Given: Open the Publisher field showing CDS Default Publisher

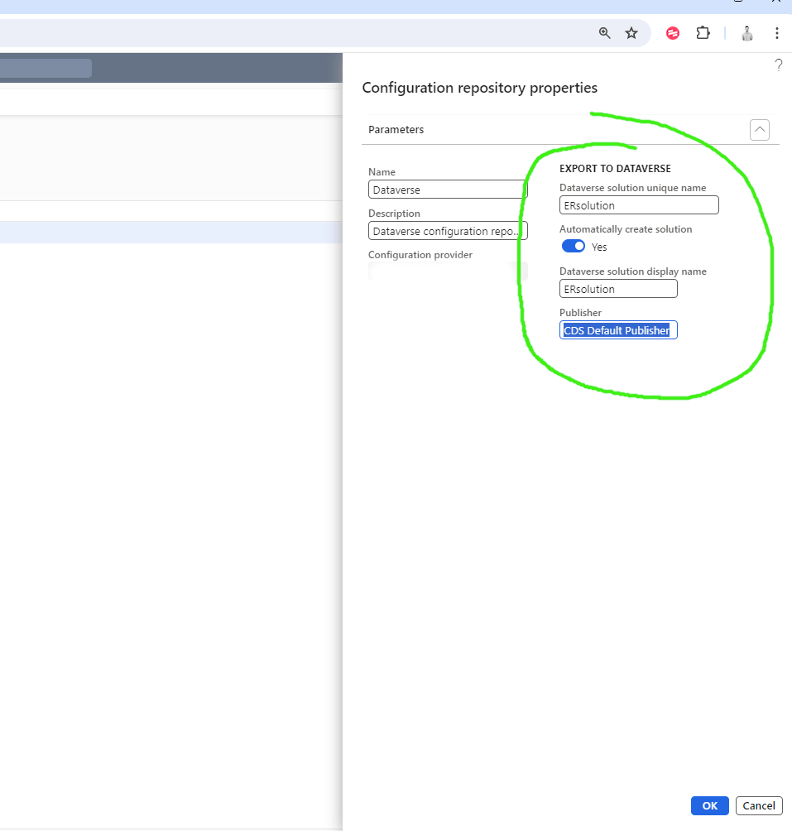Looking at the screenshot, I should click(617, 330).
